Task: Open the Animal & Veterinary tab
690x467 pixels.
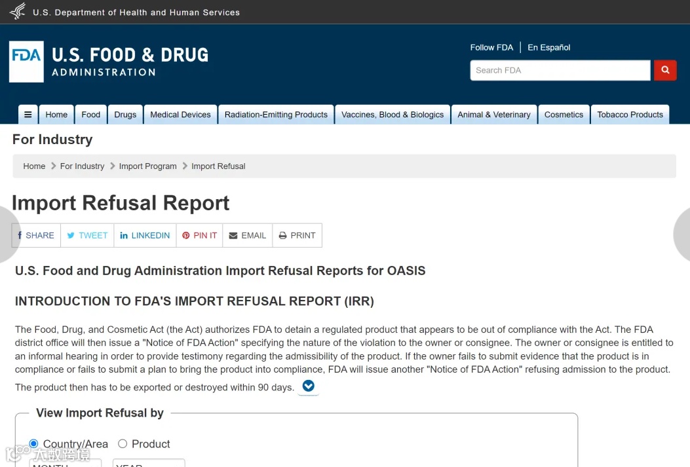Action: [493, 115]
